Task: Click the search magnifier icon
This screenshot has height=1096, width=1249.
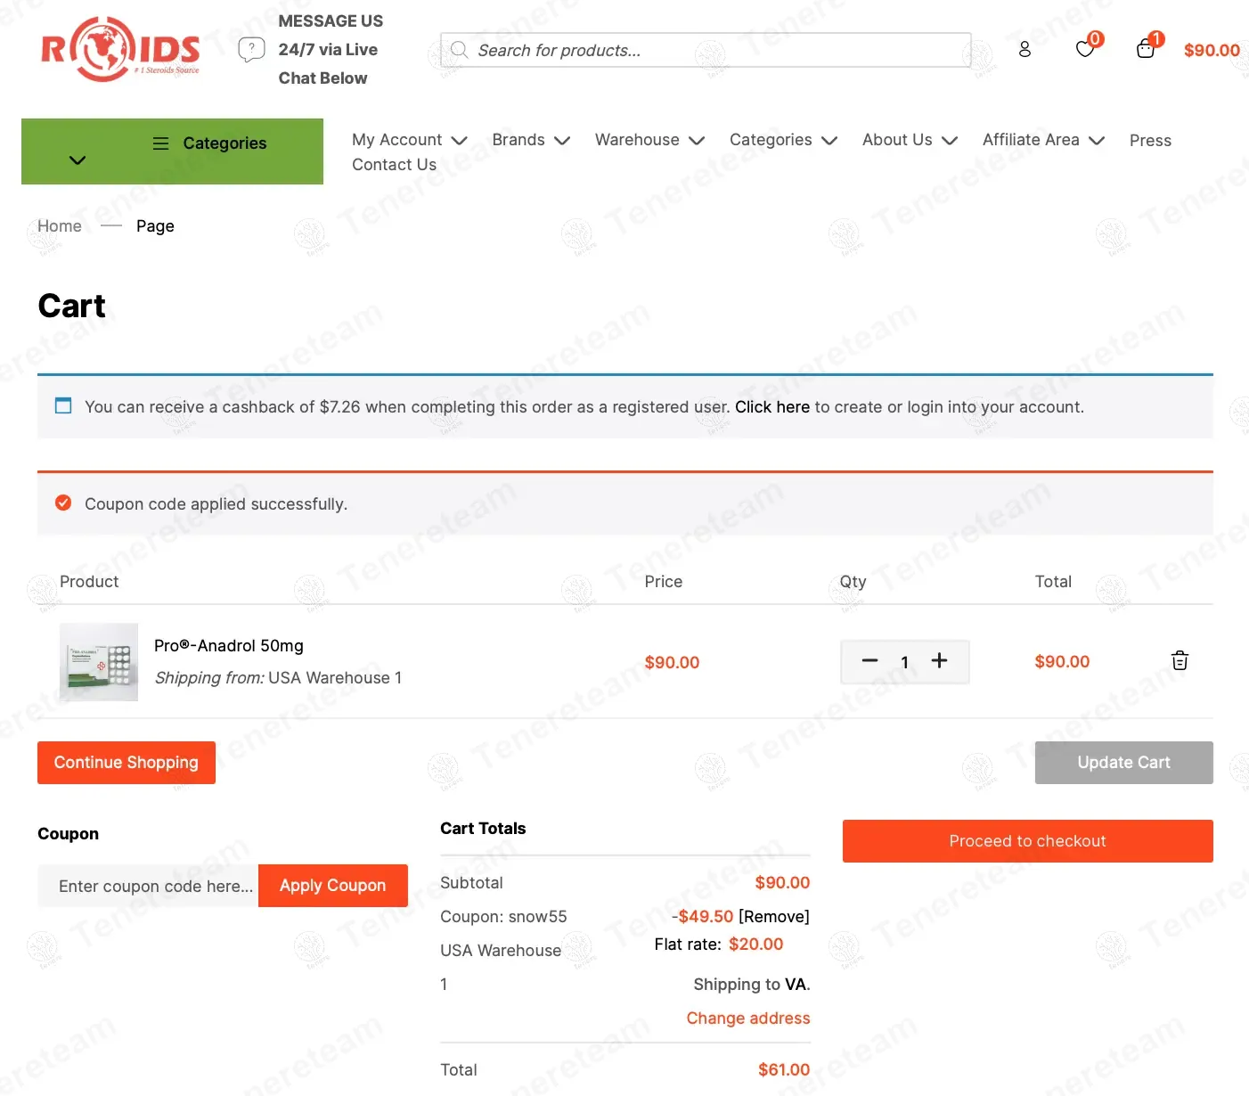Action: pyautogui.click(x=459, y=50)
